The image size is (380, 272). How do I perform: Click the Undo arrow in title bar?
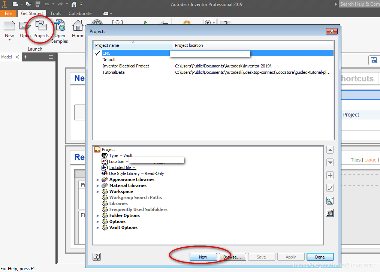(47, 4)
